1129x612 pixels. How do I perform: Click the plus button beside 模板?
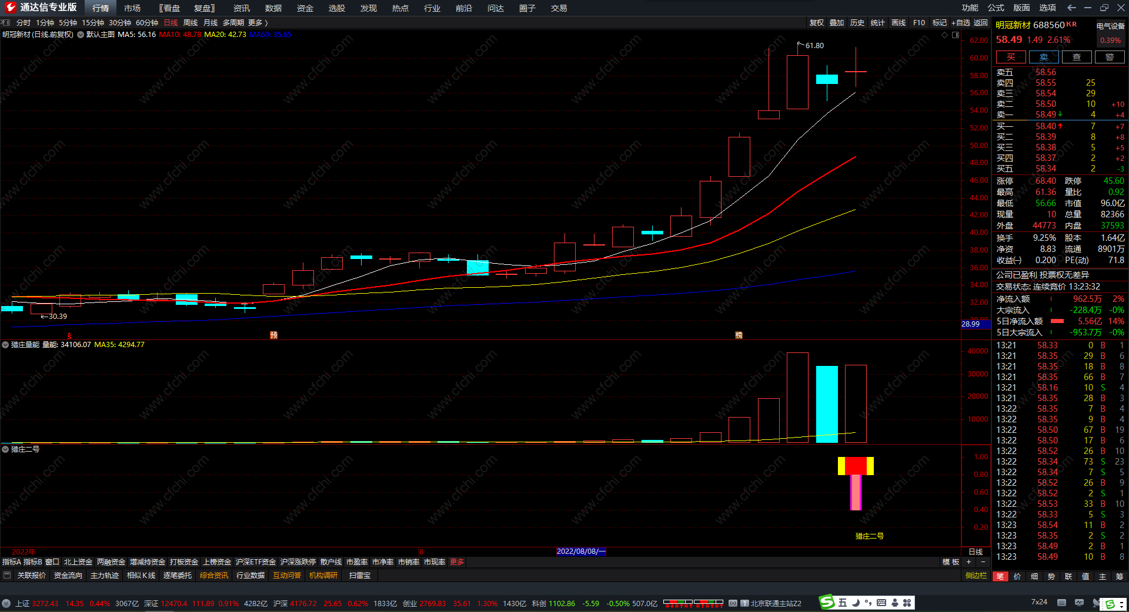(968, 562)
